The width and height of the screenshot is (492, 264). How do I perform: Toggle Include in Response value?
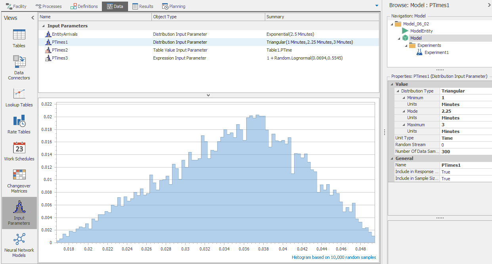click(x=466, y=172)
